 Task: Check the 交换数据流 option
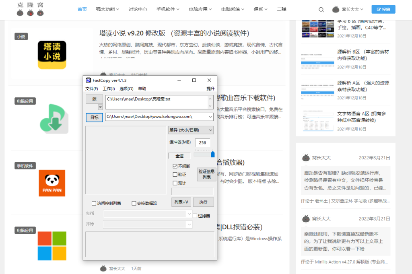tap(134, 203)
